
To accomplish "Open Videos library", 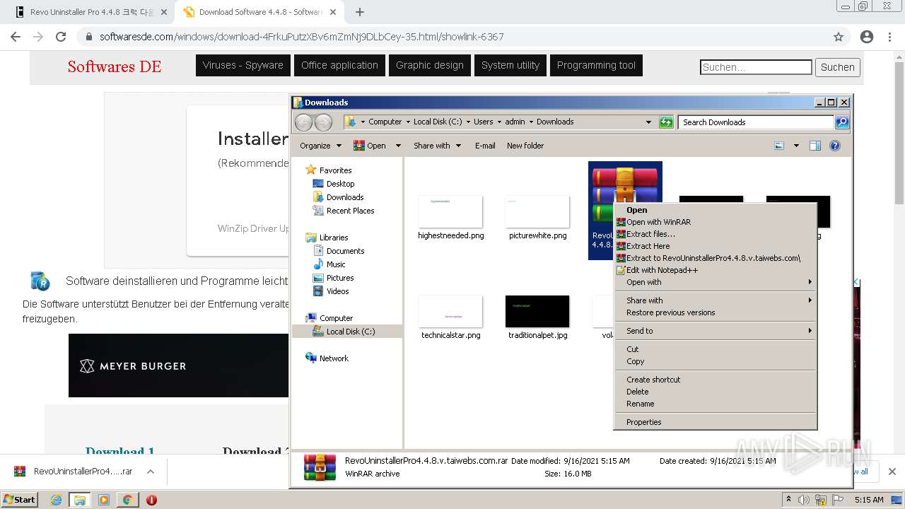I will click(337, 291).
